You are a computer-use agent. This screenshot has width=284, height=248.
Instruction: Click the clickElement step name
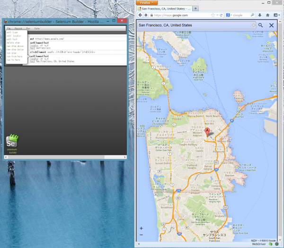point(38,52)
